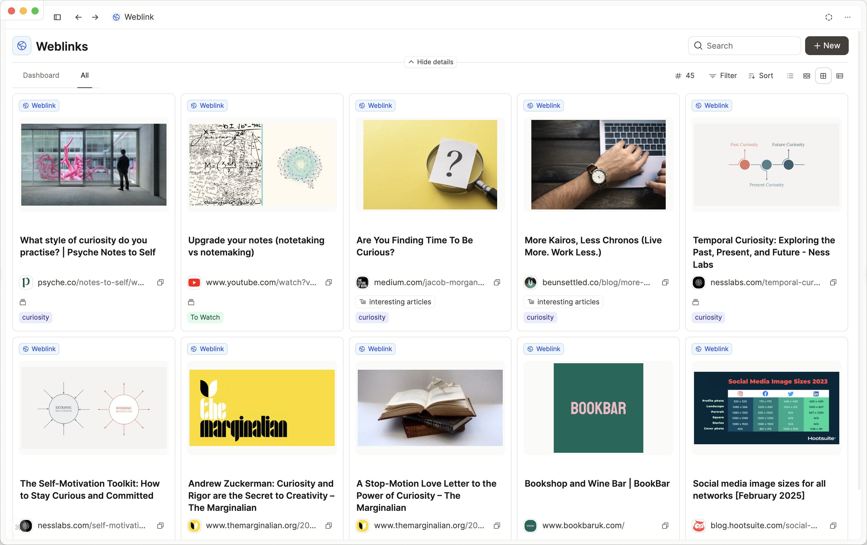Click the Weblinks globe icon beside title
Image resolution: width=867 pixels, height=545 pixels.
click(x=22, y=46)
